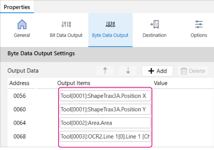
Task: Open Options via the sliders icon
Action: coord(199,25)
